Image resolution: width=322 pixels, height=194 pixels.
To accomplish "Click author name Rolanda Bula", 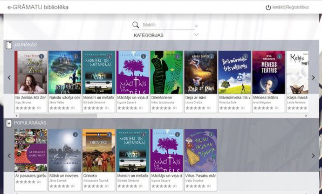I will coord(228,103).
